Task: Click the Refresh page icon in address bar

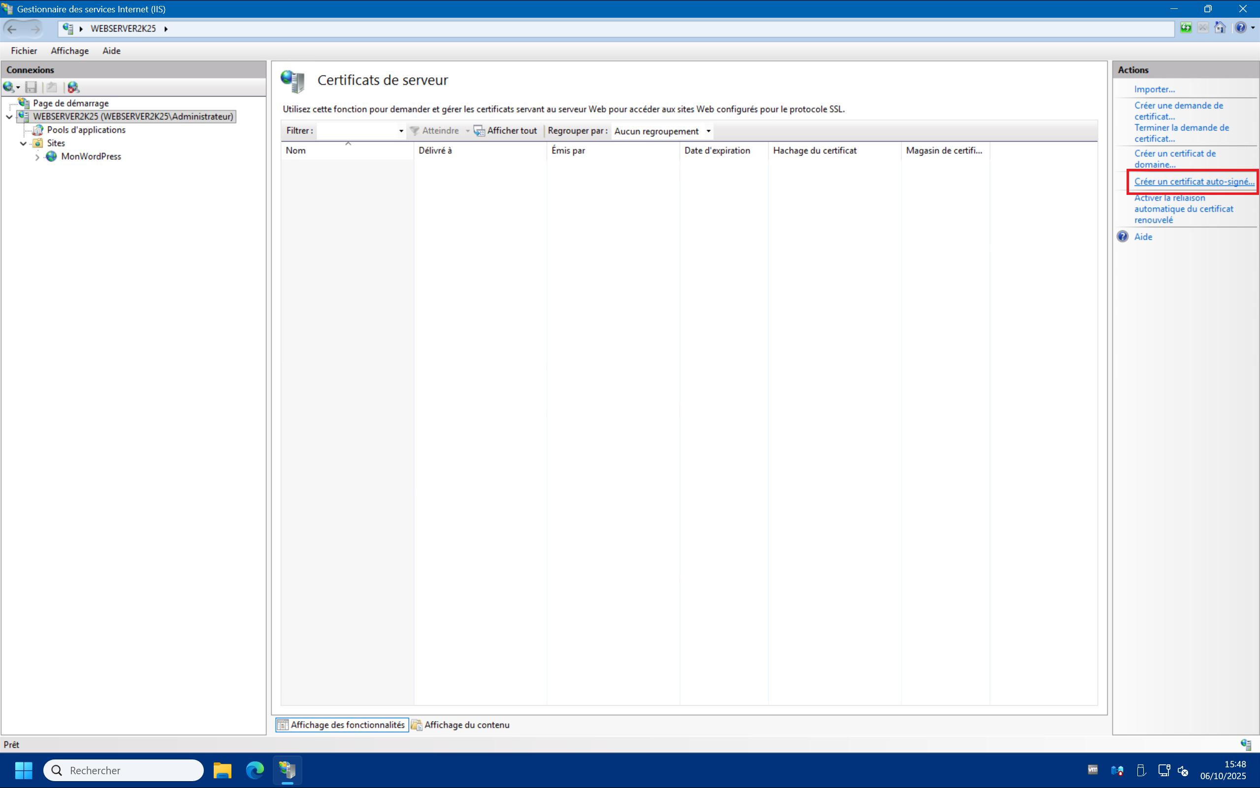Action: coord(1186,28)
